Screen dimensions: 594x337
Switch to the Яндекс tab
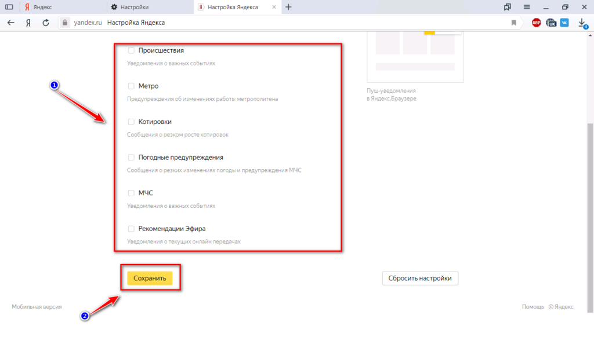(63, 7)
